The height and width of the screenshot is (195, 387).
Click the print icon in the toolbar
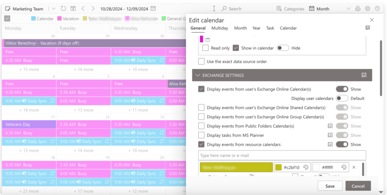[358, 9]
